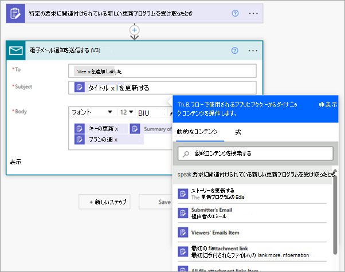Hide the dynamic content panel with 非表示

coord(328,105)
